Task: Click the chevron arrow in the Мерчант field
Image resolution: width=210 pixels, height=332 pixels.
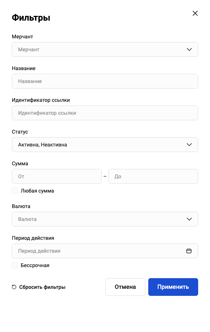Action: click(189, 49)
